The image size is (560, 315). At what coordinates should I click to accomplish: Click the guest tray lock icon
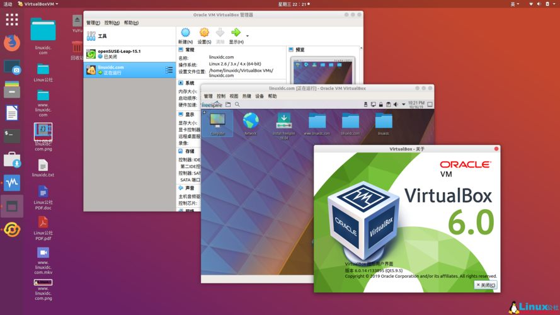pyautogui.click(x=380, y=105)
